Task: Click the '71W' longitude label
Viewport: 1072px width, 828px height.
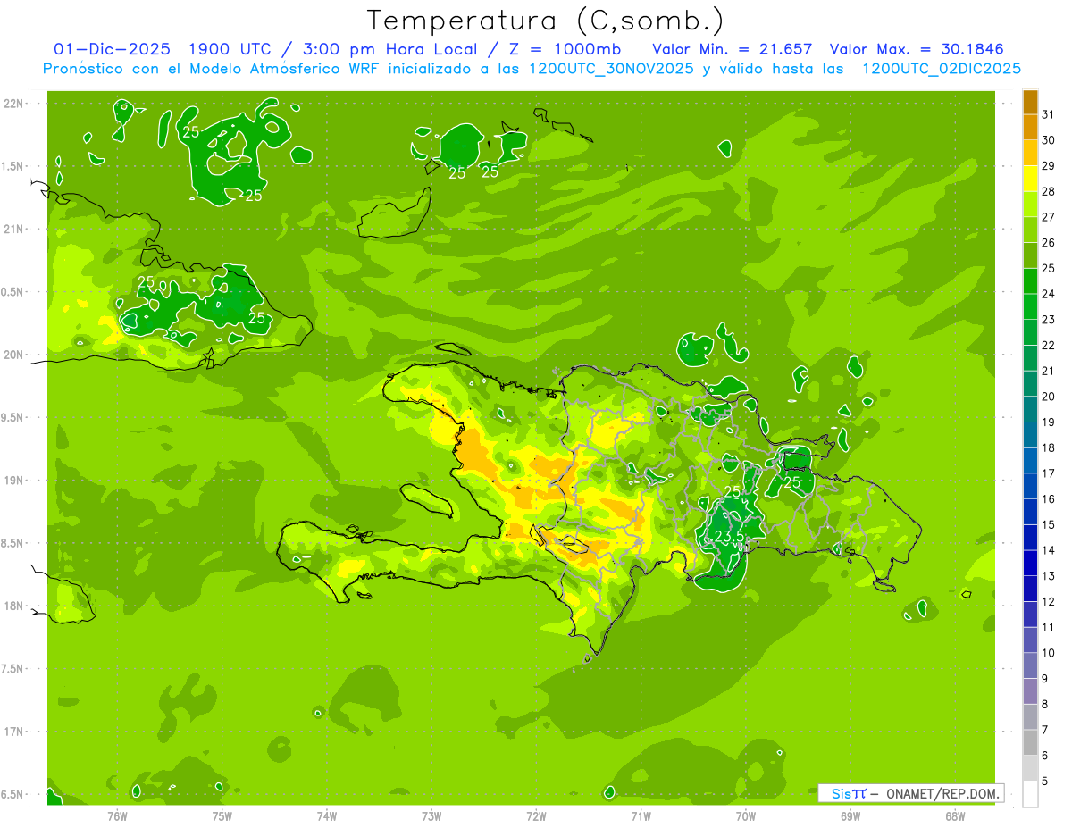Action: [641, 816]
